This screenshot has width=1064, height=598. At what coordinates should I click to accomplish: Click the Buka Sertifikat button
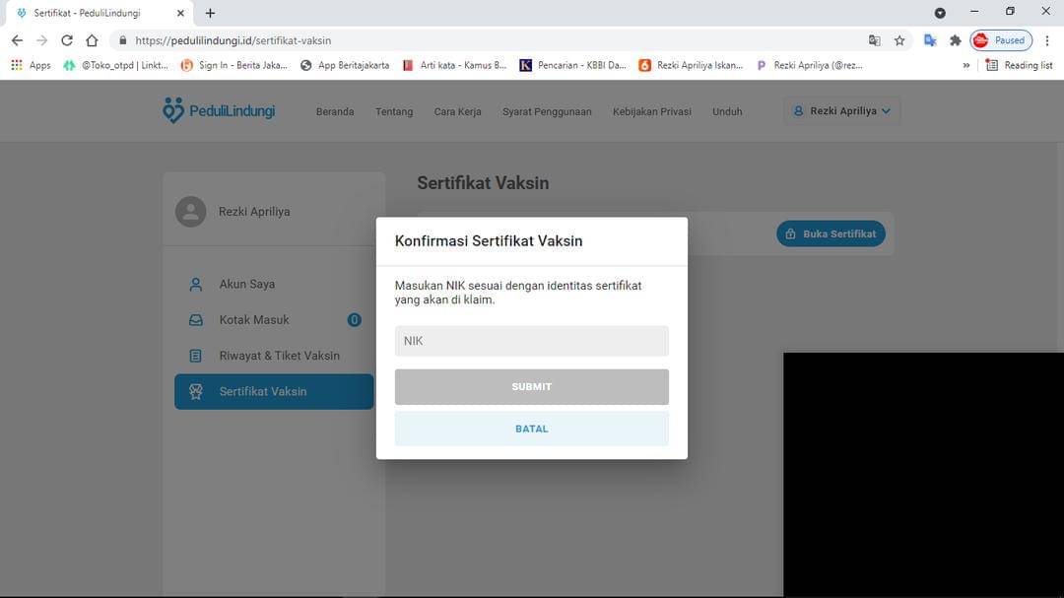pos(831,233)
